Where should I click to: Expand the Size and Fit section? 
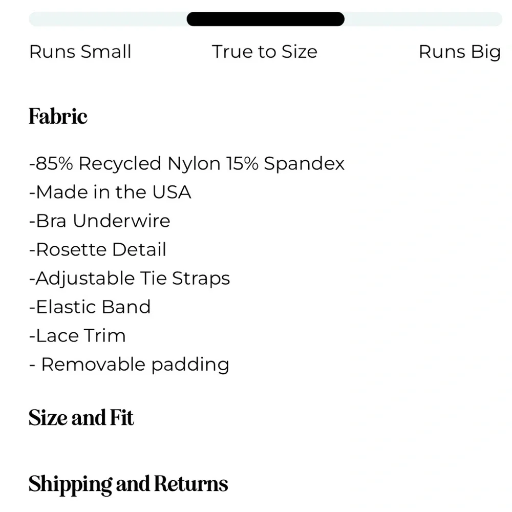(81, 417)
